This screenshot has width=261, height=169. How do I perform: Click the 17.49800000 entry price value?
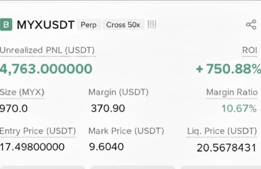tap(32, 147)
